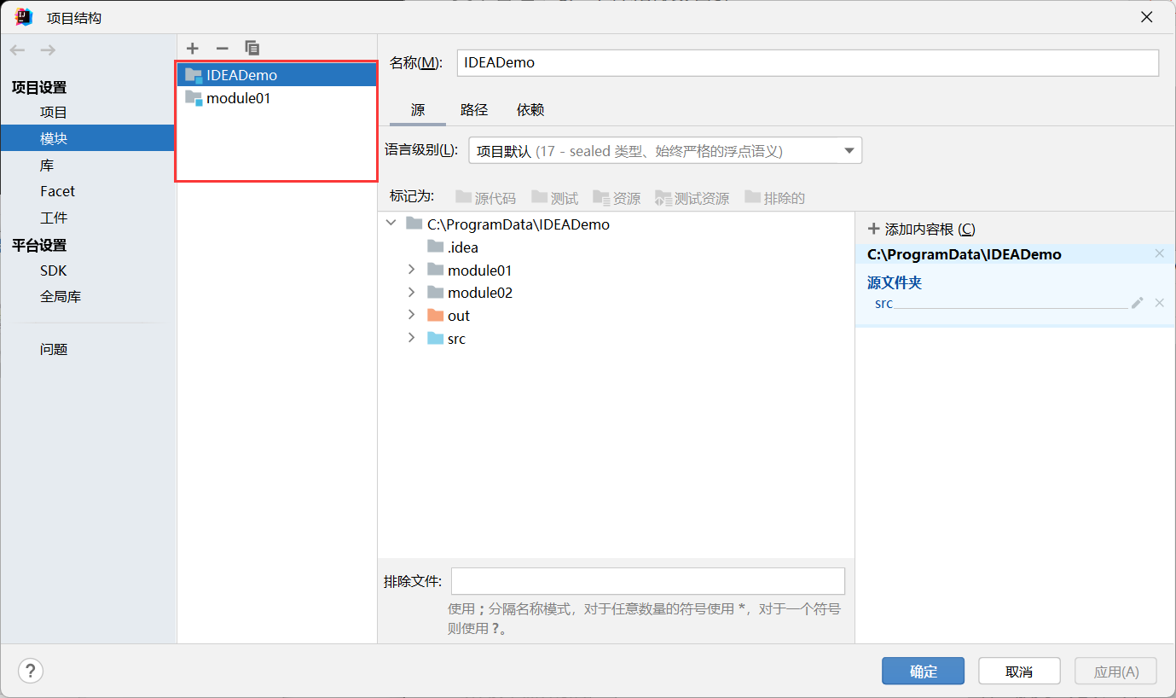The height and width of the screenshot is (698, 1176).
Task: Mark as 资源 (Resources)
Action: click(617, 198)
